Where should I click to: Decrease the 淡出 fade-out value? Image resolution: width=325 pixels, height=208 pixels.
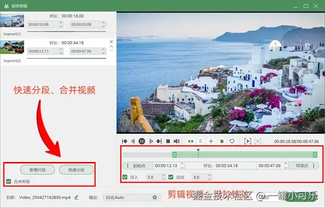click(x=209, y=179)
